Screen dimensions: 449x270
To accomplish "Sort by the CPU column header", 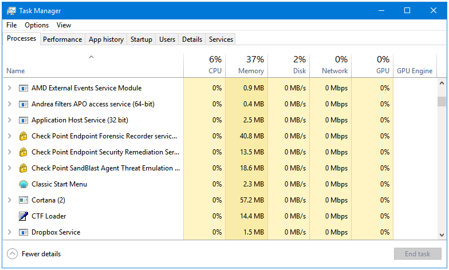I will click(x=204, y=65).
